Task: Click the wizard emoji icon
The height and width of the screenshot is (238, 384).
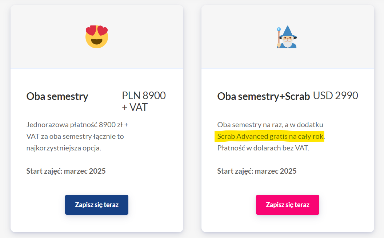Action: pyautogui.click(x=287, y=37)
